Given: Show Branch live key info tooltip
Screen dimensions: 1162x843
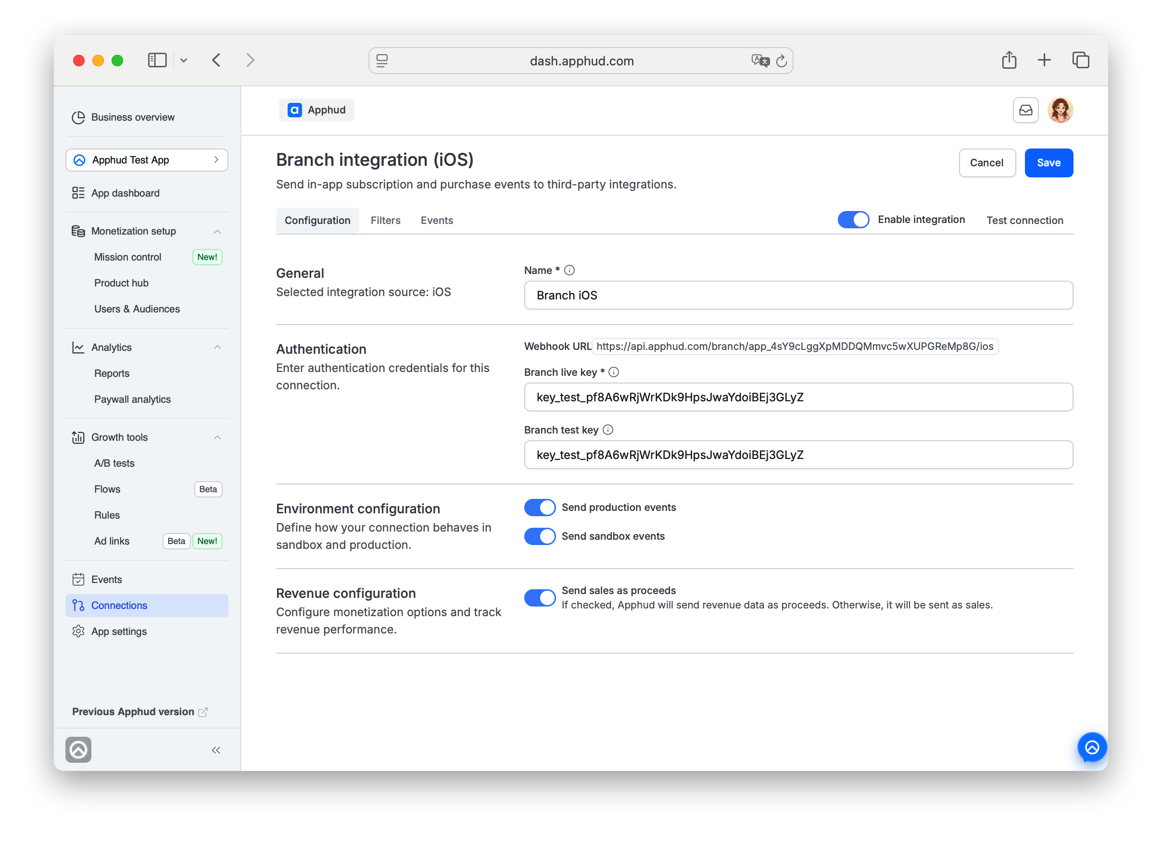Looking at the screenshot, I should 613,372.
